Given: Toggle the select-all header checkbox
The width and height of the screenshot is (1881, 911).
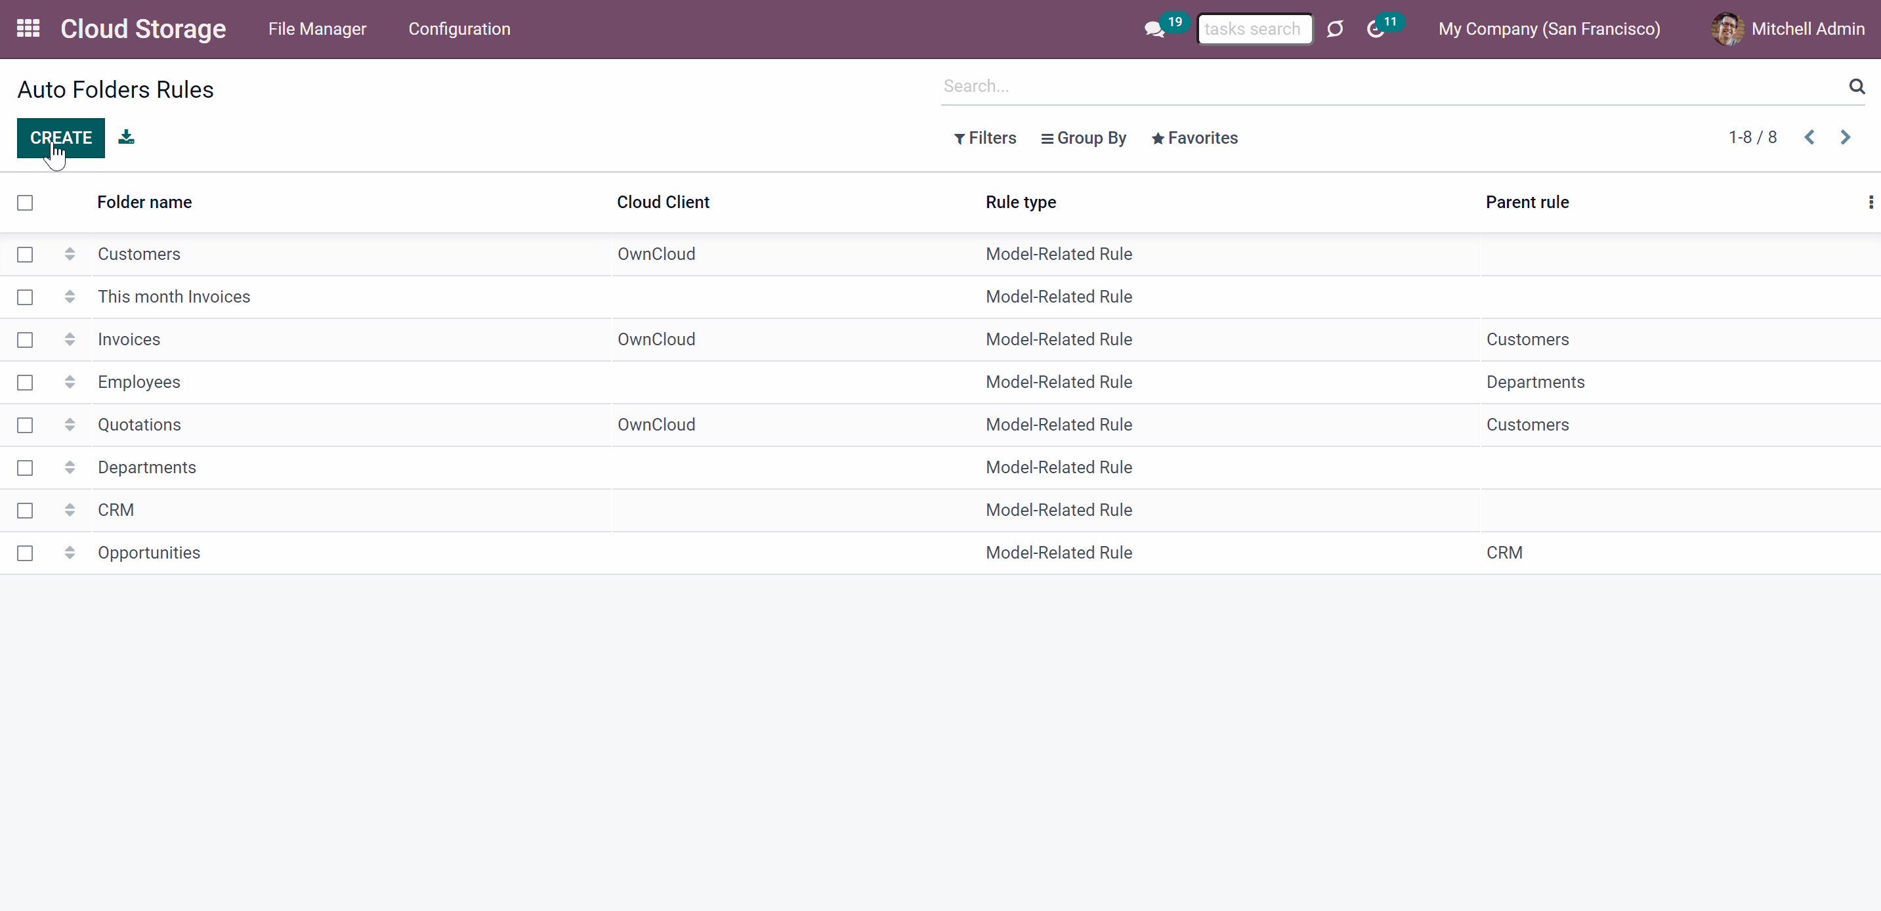Looking at the screenshot, I should [x=25, y=203].
